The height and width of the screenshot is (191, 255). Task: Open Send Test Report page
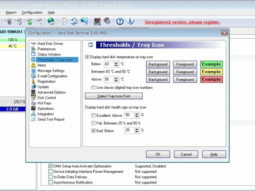point(51,119)
